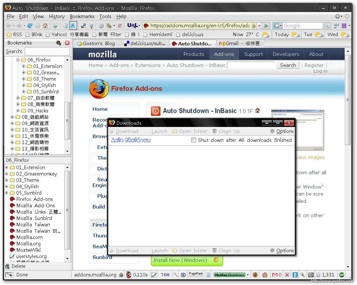357x285 pixels.
Task: Click the home icon next to Auto Shutdown title
Action: click(x=257, y=110)
